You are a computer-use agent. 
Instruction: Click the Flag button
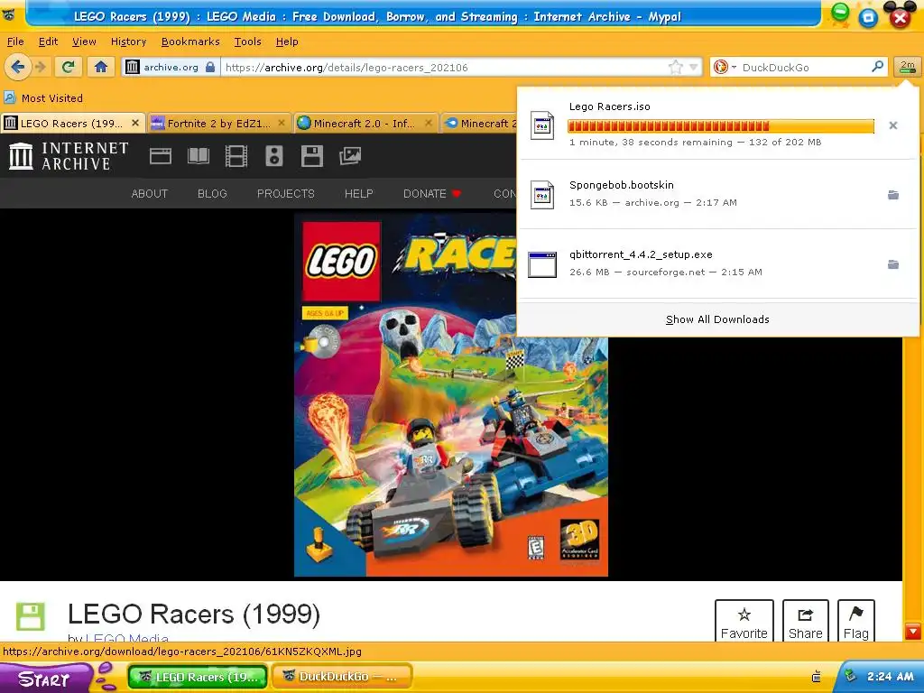855,621
